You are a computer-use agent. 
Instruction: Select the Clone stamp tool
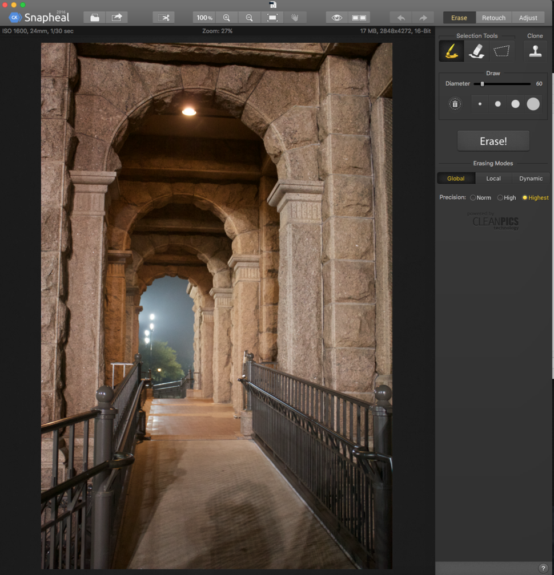(535, 51)
